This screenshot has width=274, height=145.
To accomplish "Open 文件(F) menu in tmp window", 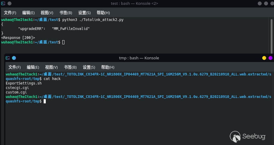I will click(x=14, y=67).
